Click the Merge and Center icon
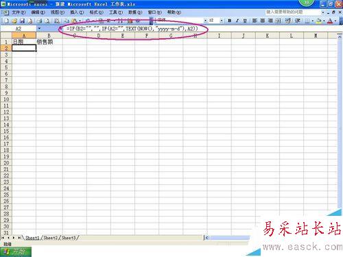343x257 pixels. coord(278,21)
